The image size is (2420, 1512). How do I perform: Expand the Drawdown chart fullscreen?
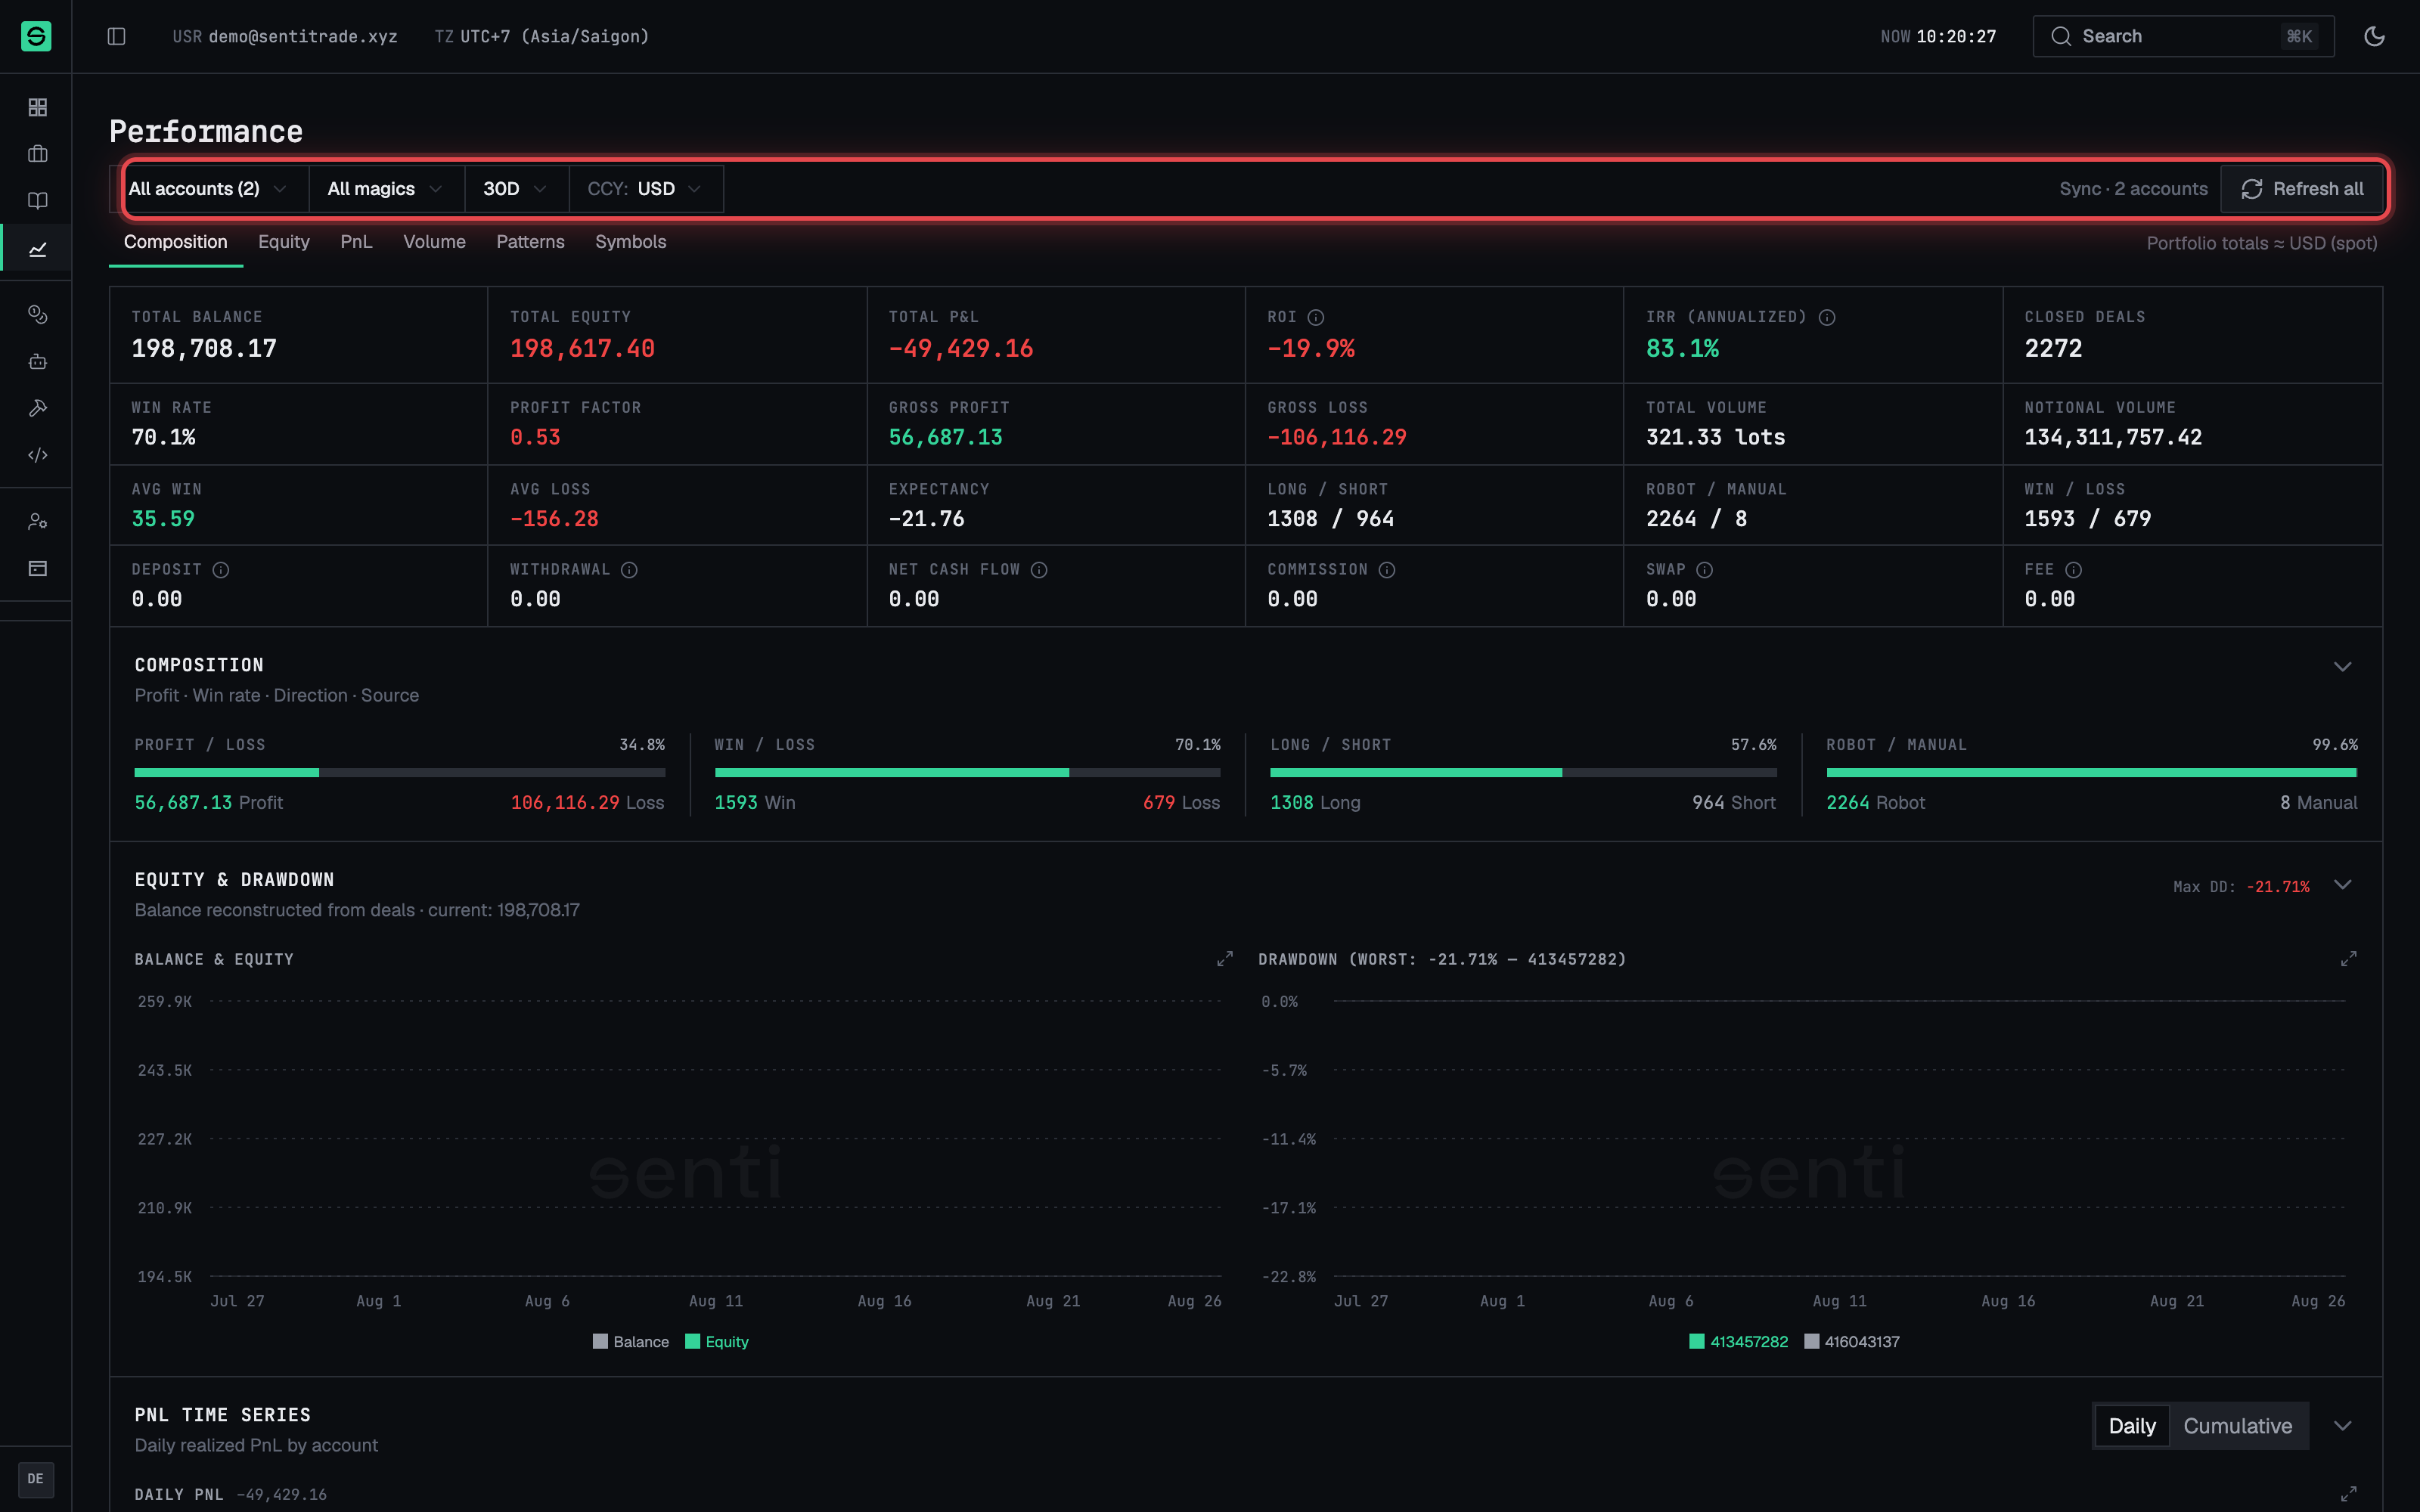coord(2349,958)
